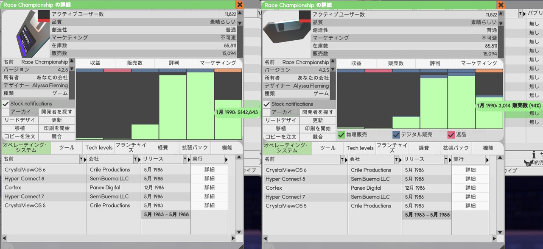This screenshot has height=249, width=543.
Task: Switch to 収益 chart tab in right window
Action: [356, 63]
